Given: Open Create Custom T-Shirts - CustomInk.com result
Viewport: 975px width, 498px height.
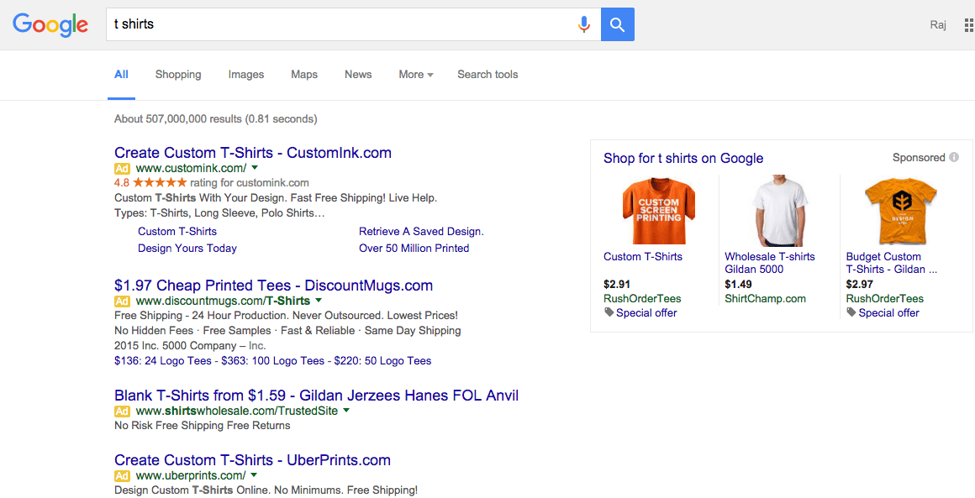Looking at the screenshot, I should click(253, 153).
